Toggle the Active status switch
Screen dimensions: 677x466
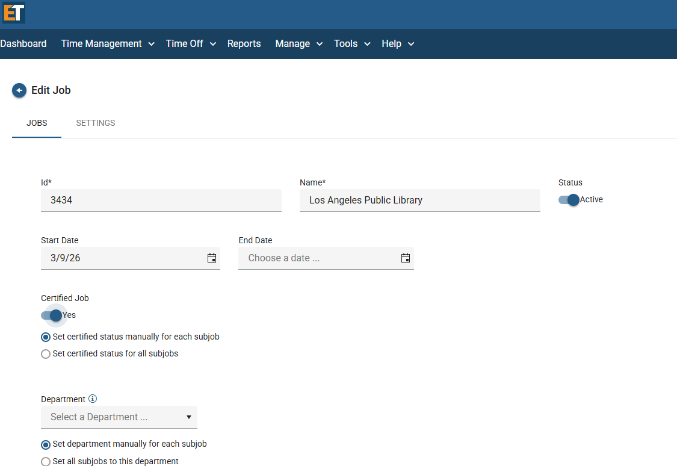pos(569,199)
